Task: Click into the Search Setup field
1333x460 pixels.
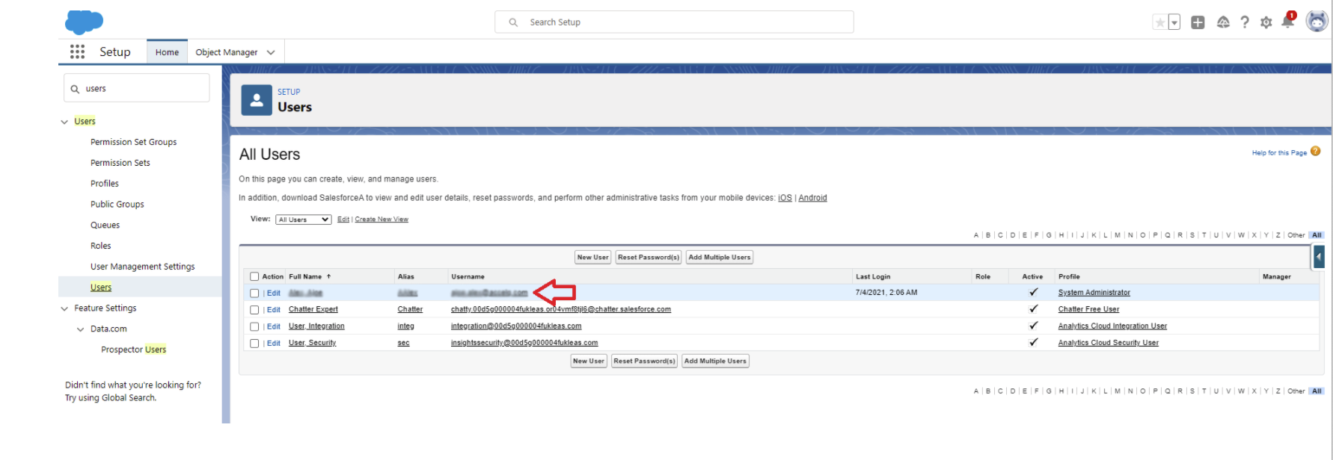Action: [x=673, y=22]
